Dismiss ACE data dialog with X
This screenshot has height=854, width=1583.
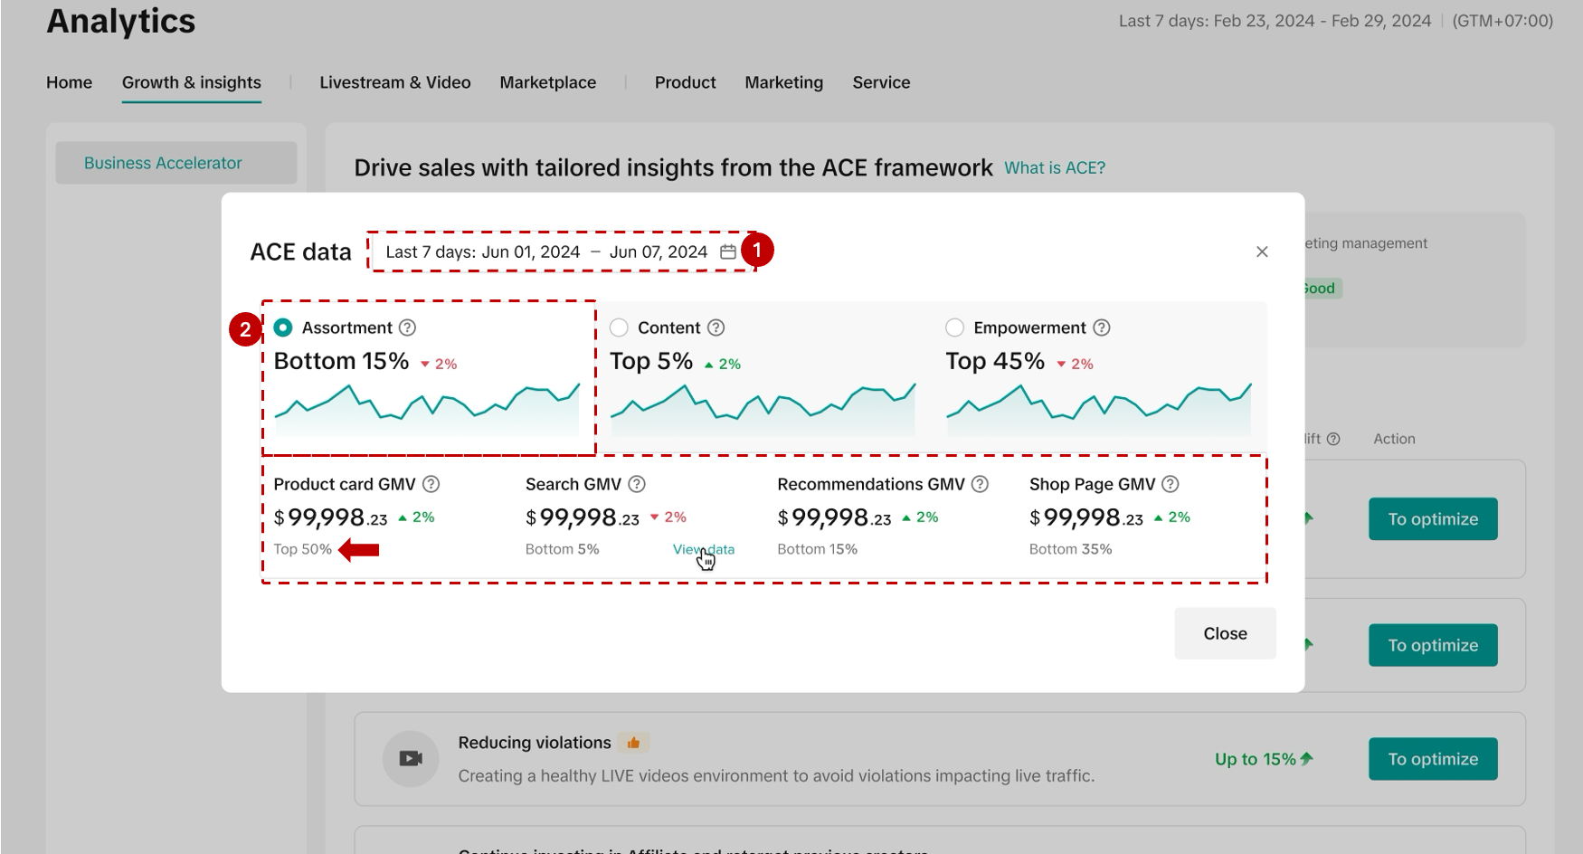point(1262,251)
